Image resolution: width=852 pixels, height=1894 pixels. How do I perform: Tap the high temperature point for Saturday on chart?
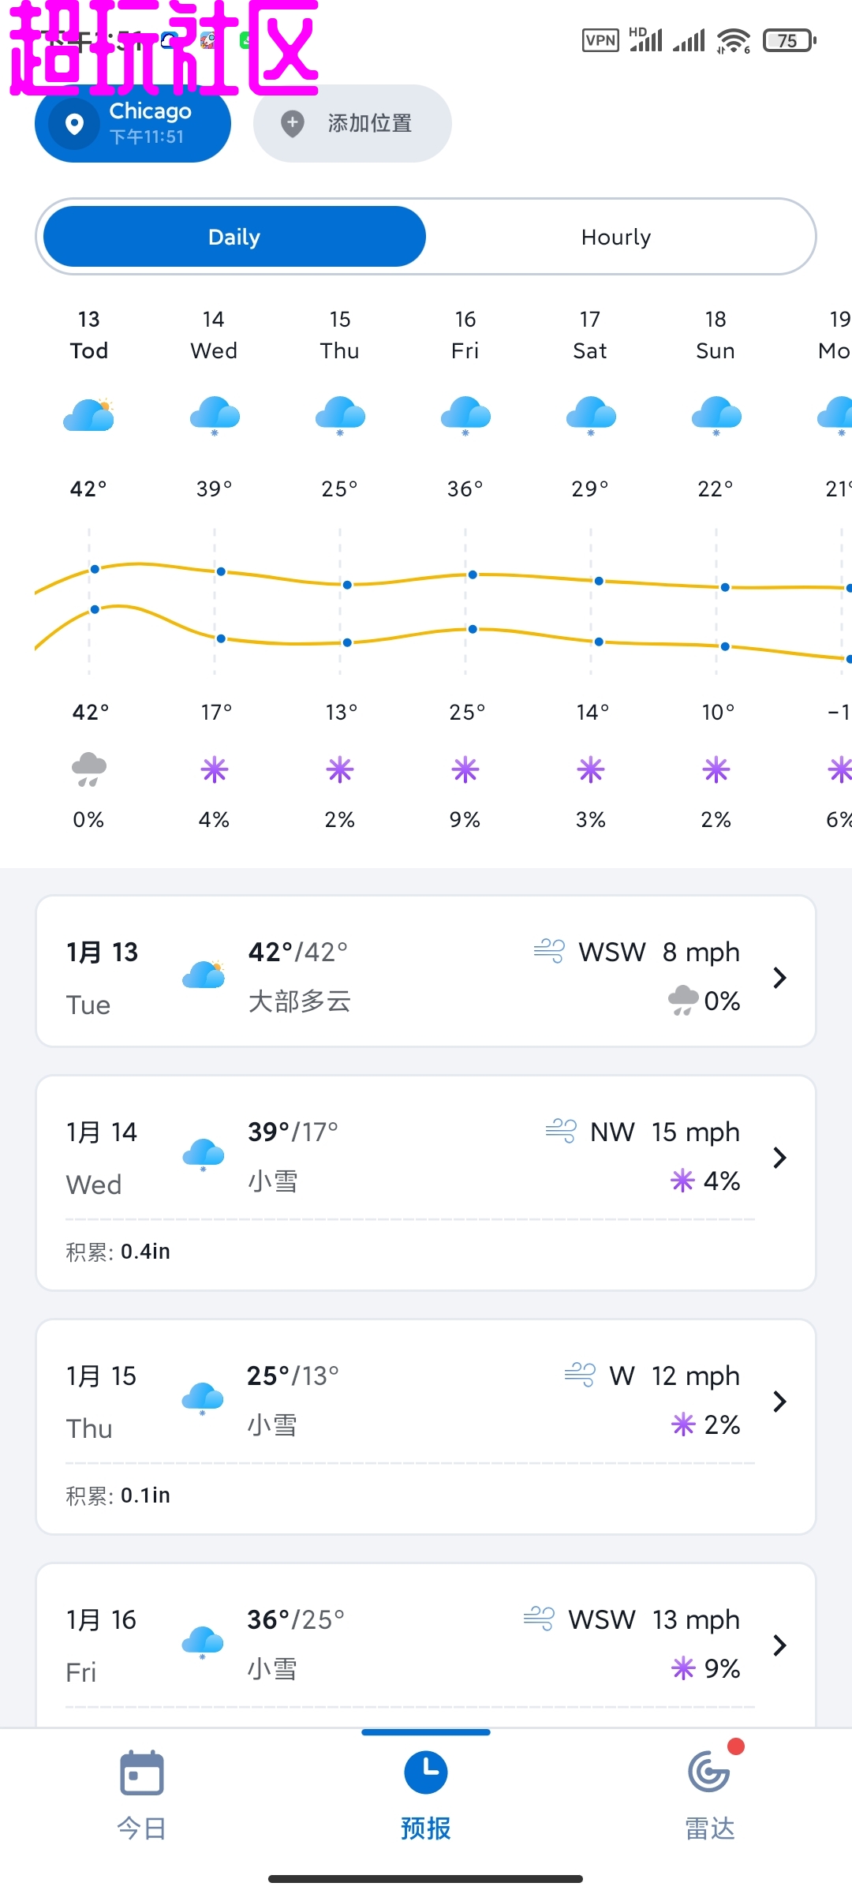[599, 581]
